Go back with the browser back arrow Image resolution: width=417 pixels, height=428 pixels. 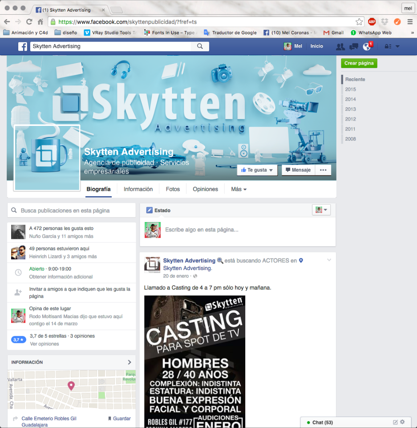point(7,22)
